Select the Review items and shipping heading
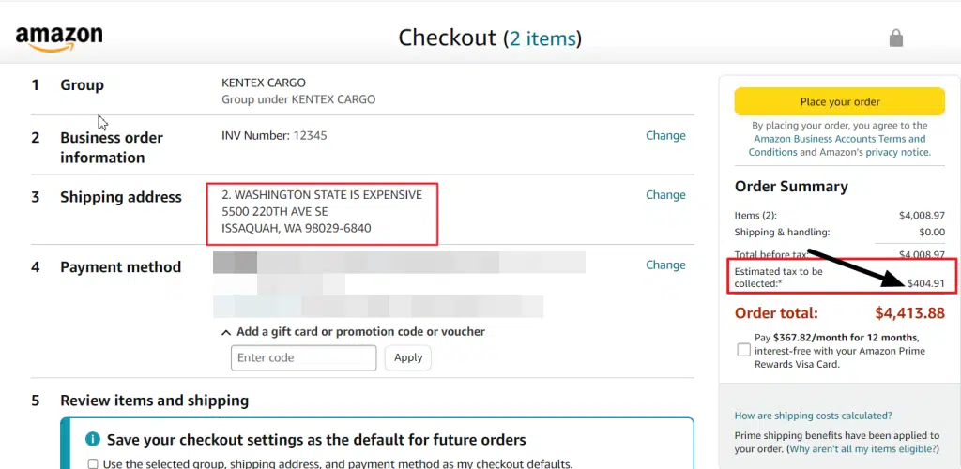Image resolution: width=961 pixels, height=469 pixels. [155, 401]
